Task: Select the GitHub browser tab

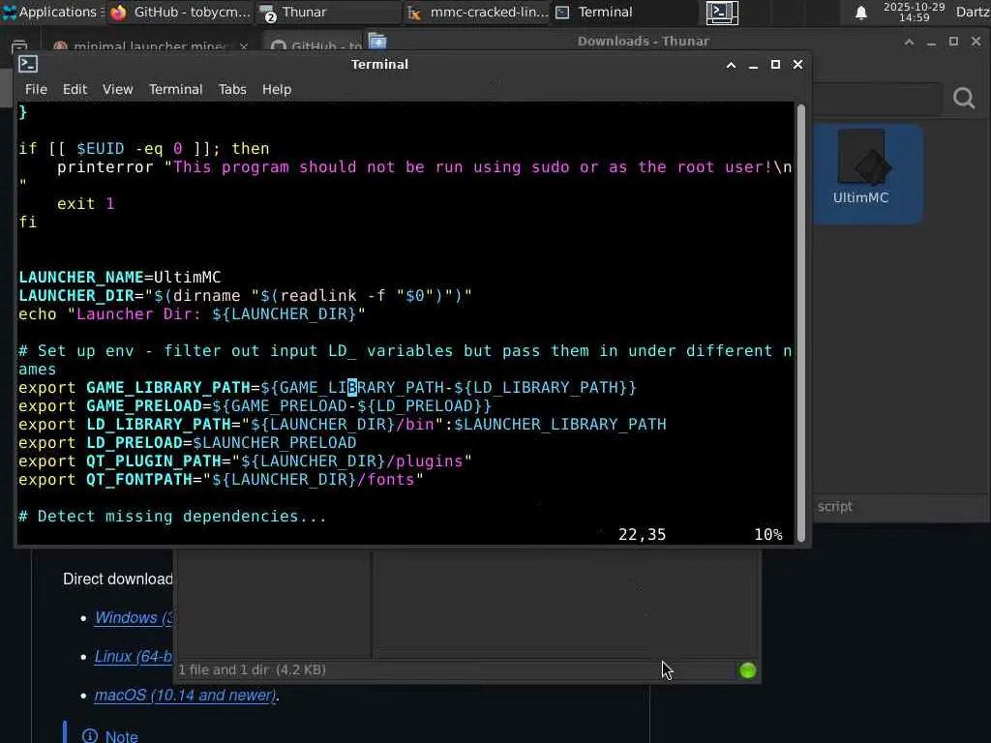Action: 316,45
